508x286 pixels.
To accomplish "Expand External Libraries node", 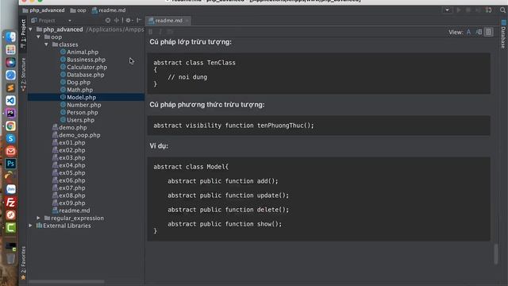I will coord(31,226).
